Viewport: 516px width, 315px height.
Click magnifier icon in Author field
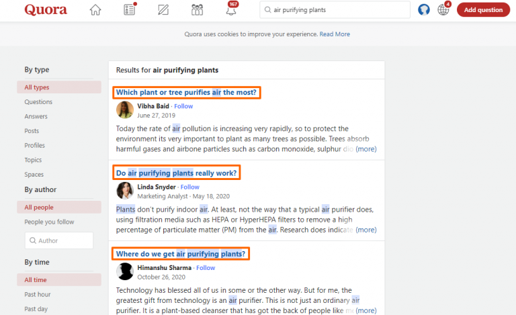pyautogui.click(x=33, y=240)
